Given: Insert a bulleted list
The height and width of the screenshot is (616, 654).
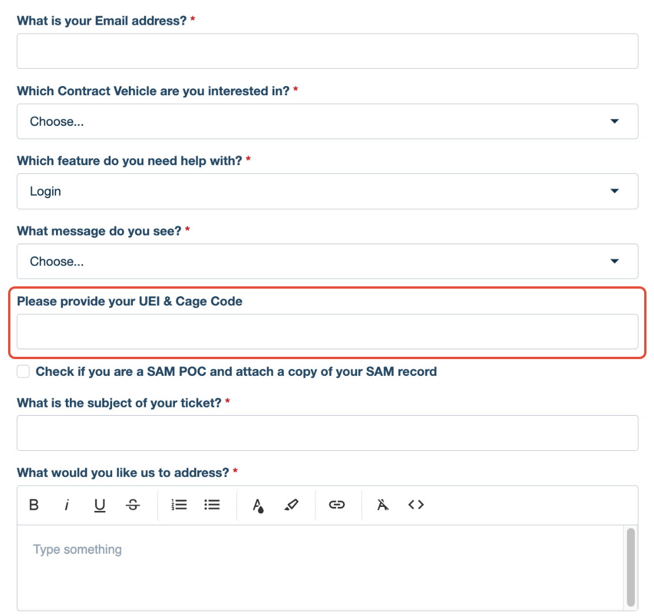Looking at the screenshot, I should pos(212,505).
